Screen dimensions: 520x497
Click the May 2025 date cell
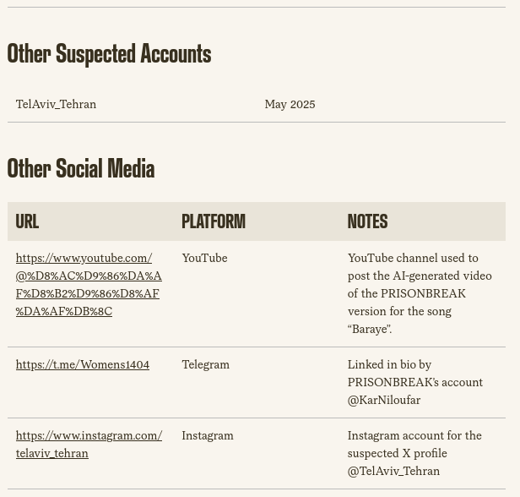click(290, 104)
